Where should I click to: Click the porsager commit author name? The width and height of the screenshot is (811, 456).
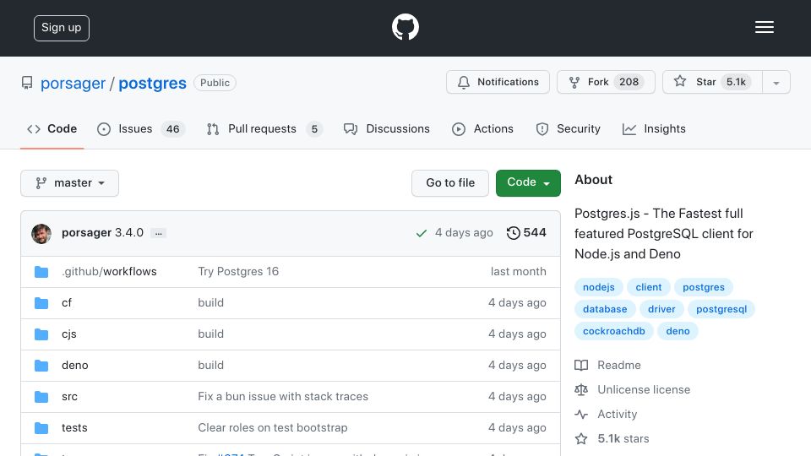coord(86,233)
